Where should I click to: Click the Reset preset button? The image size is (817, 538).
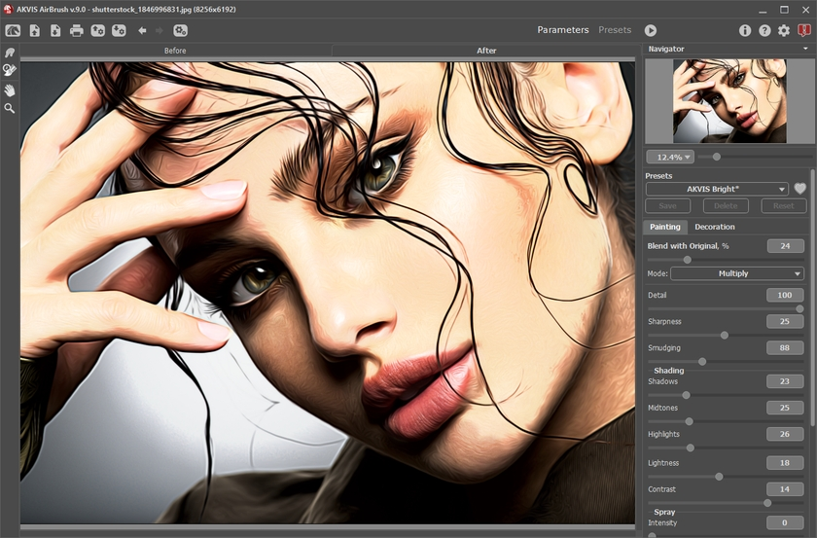[783, 206]
